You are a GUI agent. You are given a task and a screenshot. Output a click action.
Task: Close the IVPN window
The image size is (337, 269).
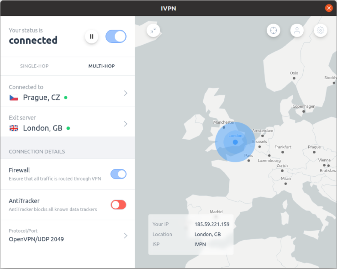329,8
